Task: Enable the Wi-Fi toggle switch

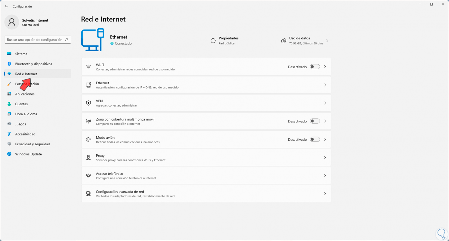Action: pyautogui.click(x=315, y=67)
